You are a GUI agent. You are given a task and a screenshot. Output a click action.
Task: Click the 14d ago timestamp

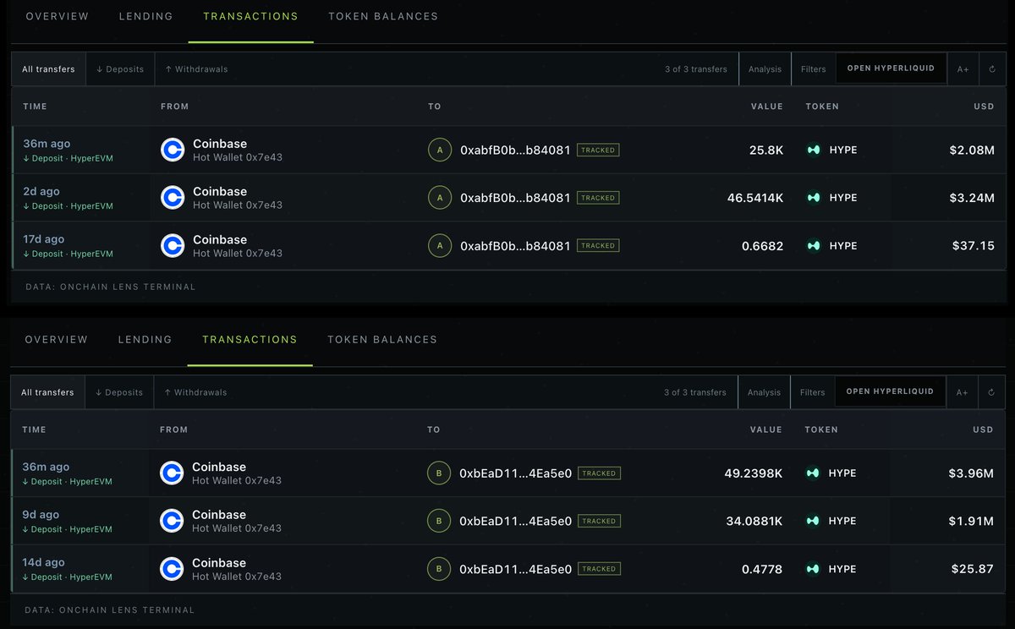click(x=43, y=563)
